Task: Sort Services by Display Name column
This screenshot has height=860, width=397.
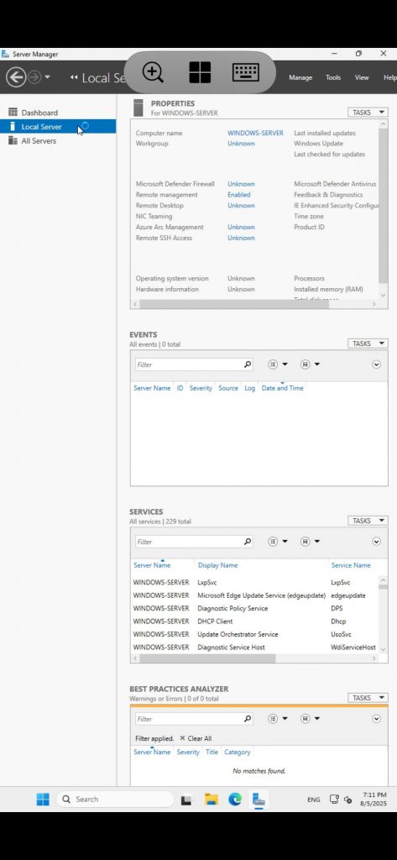Action: click(x=217, y=565)
